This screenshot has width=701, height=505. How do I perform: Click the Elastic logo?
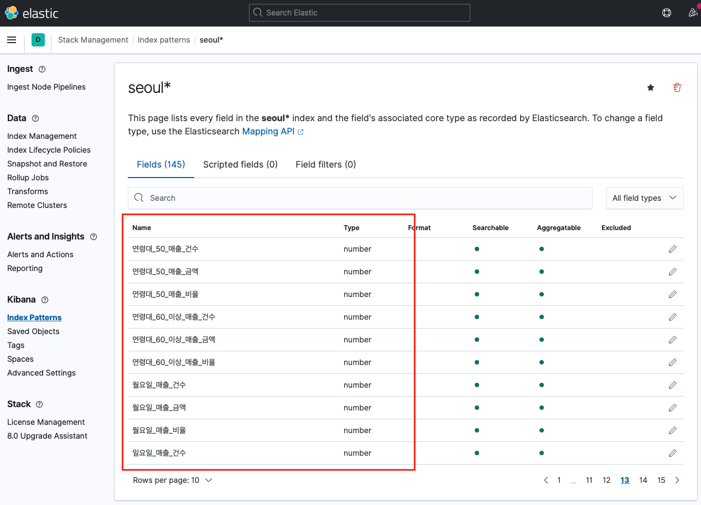click(x=32, y=13)
